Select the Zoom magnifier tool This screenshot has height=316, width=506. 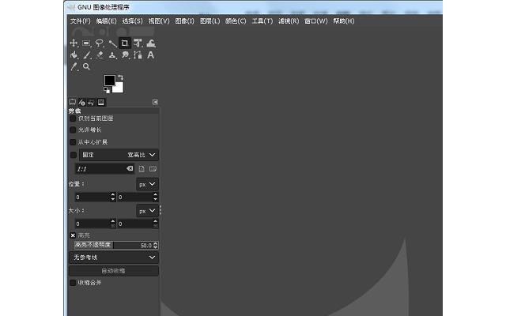click(86, 66)
